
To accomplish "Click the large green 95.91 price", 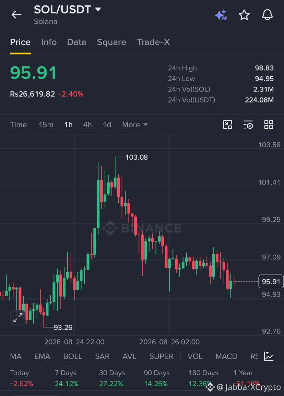I will [33, 73].
